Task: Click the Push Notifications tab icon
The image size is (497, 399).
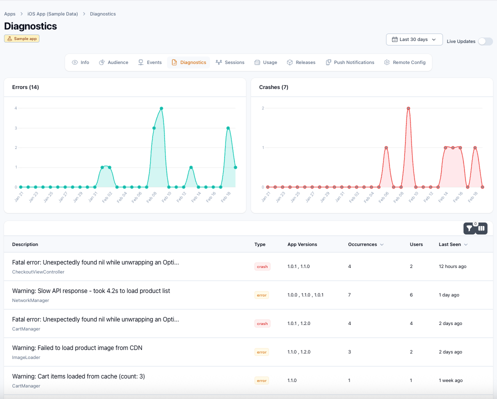Action: 328,62
